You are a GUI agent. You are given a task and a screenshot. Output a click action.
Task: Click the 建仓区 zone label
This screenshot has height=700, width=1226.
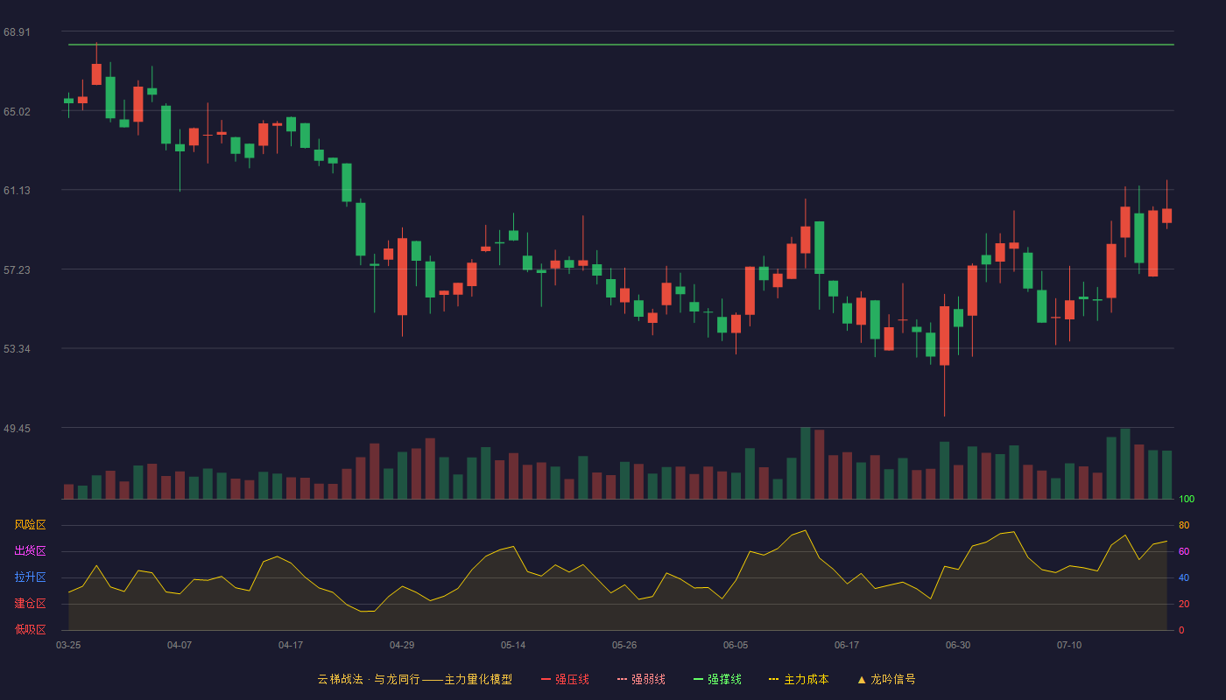(x=31, y=604)
